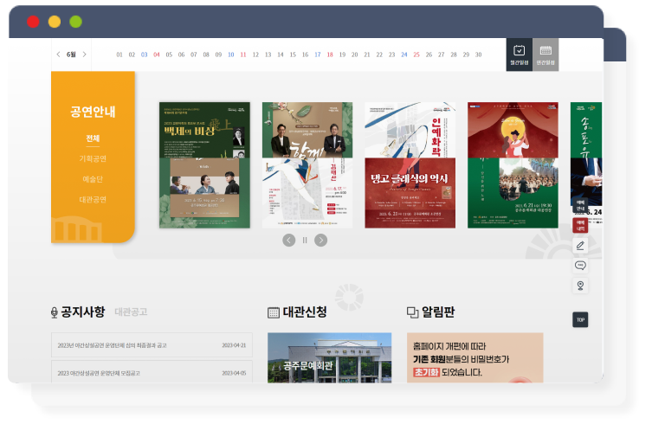Open the 탱고 클래식의 역사 poster
Screen dimensions: 652x437
click(409, 165)
